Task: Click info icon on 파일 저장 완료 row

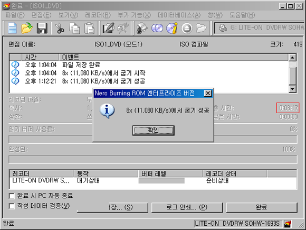Action: 15,65
